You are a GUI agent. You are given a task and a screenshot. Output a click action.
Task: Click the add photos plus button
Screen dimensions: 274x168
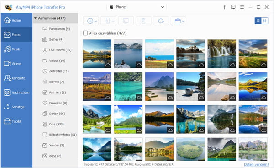[90, 21]
